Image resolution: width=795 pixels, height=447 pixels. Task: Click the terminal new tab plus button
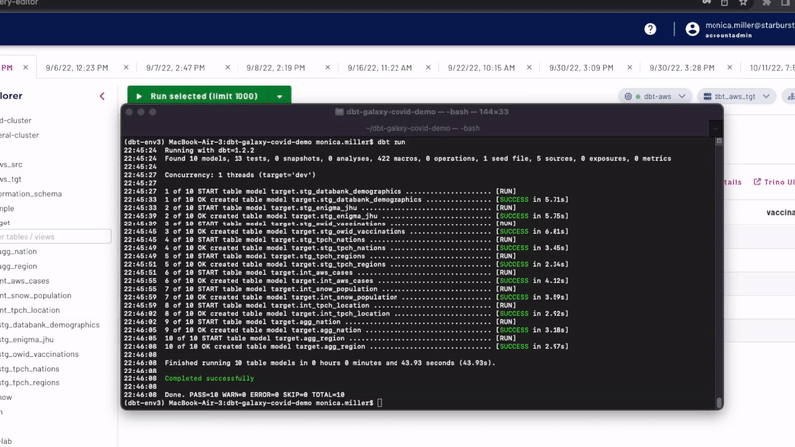point(715,128)
